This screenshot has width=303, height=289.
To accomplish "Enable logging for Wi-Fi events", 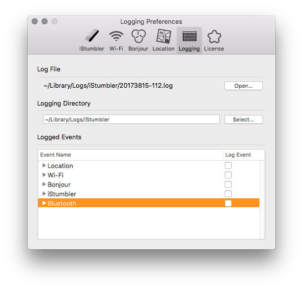I will tap(228, 175).
